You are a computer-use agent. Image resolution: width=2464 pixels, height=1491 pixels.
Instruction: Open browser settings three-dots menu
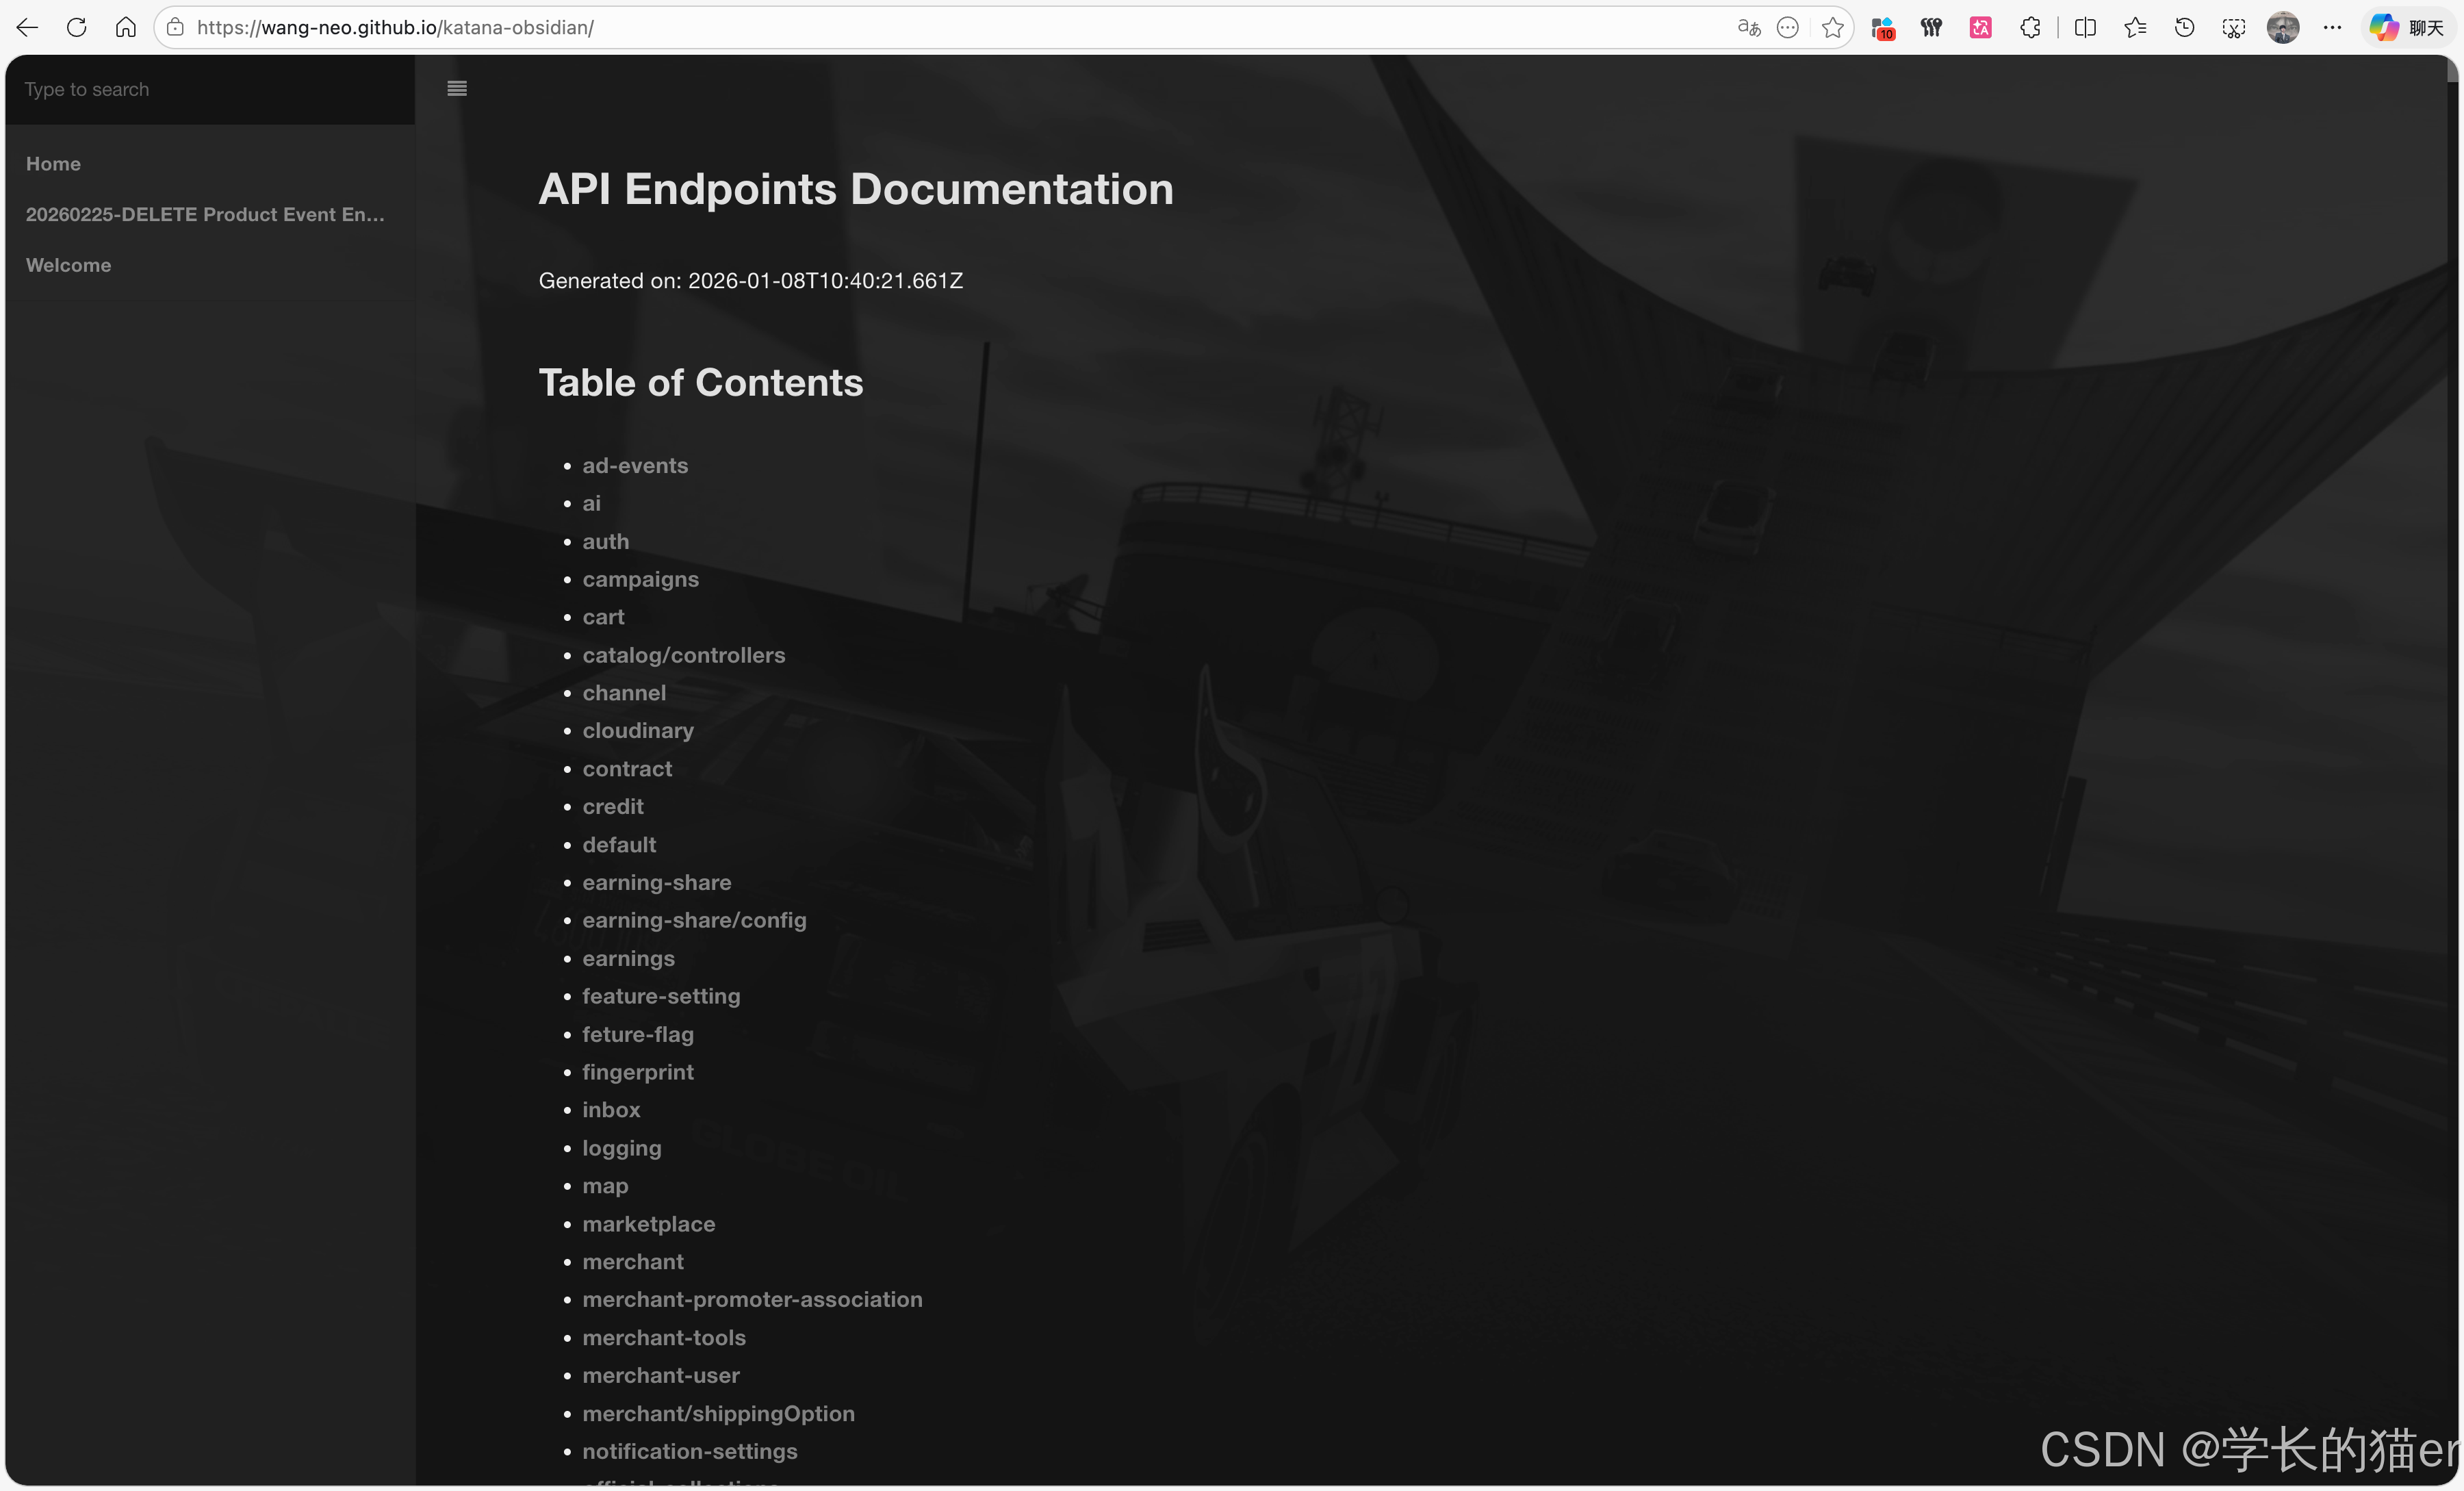pyautogui.click(x=2332, y=27)
